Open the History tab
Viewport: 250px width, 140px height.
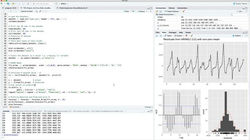(171, 8)
